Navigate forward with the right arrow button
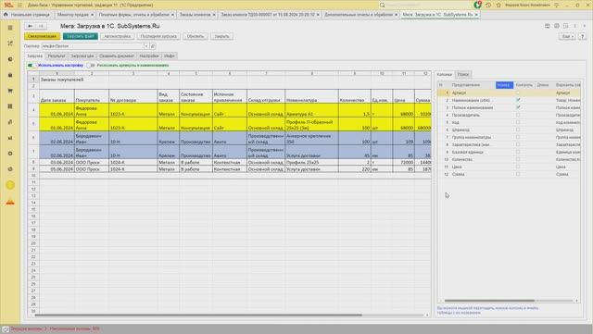The width and height of the screenshot is (593, 334). tap(41, 26)
